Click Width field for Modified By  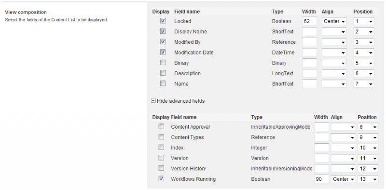(309, 42)
